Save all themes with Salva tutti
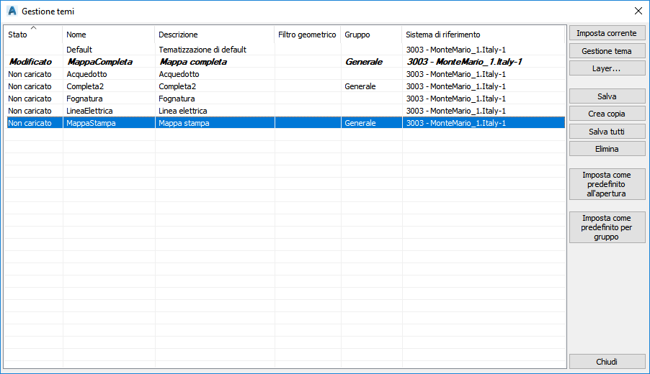The height and width of the screenshot is (374, 650). tap(607, 132)
